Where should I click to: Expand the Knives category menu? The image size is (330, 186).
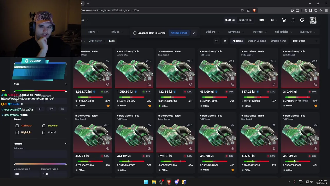117,32
